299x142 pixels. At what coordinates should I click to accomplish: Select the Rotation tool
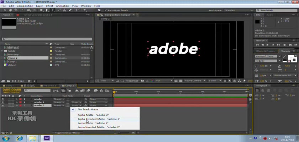tap(23, 10)
